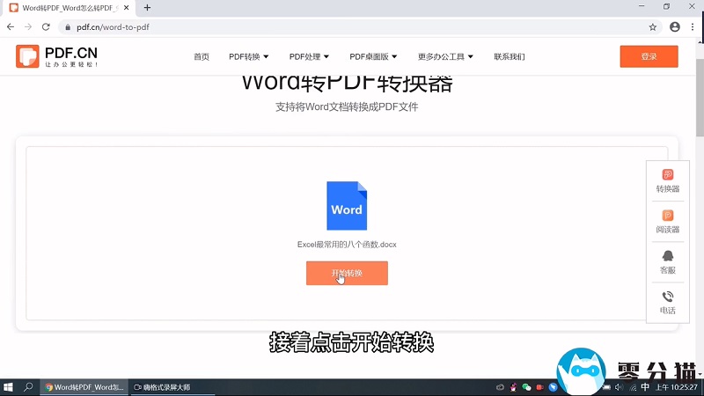704x396 pixels.
Task: Click the Windows Start button
Action: [10, 387]
